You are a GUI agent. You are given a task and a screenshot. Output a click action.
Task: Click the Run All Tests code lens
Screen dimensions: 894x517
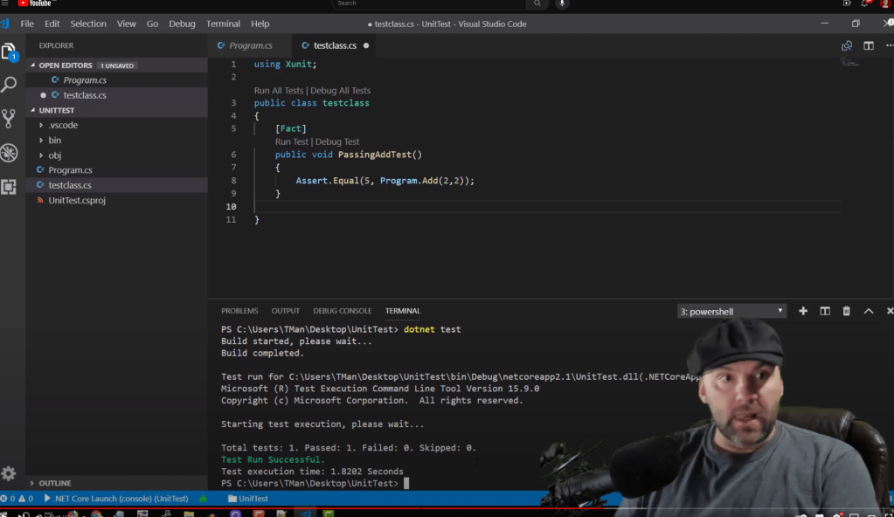click(x=279, y=90)
